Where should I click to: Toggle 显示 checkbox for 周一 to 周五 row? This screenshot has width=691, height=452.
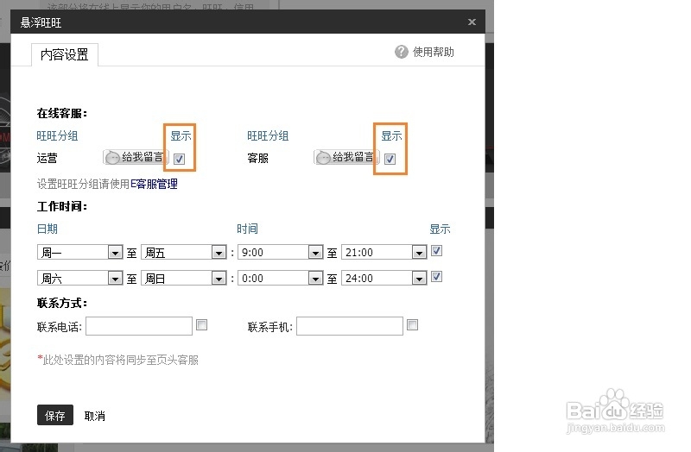pos(436,251)
